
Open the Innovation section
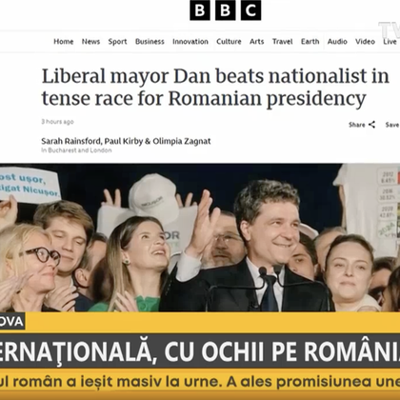point(190,42)
